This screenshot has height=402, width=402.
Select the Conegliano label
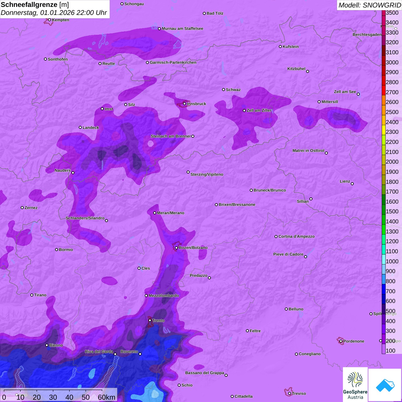tap(310, 354)
